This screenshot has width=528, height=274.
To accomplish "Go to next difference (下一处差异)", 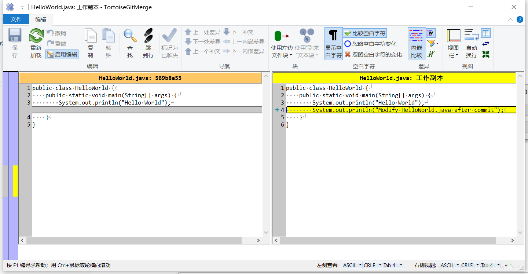I will (203, 41).
